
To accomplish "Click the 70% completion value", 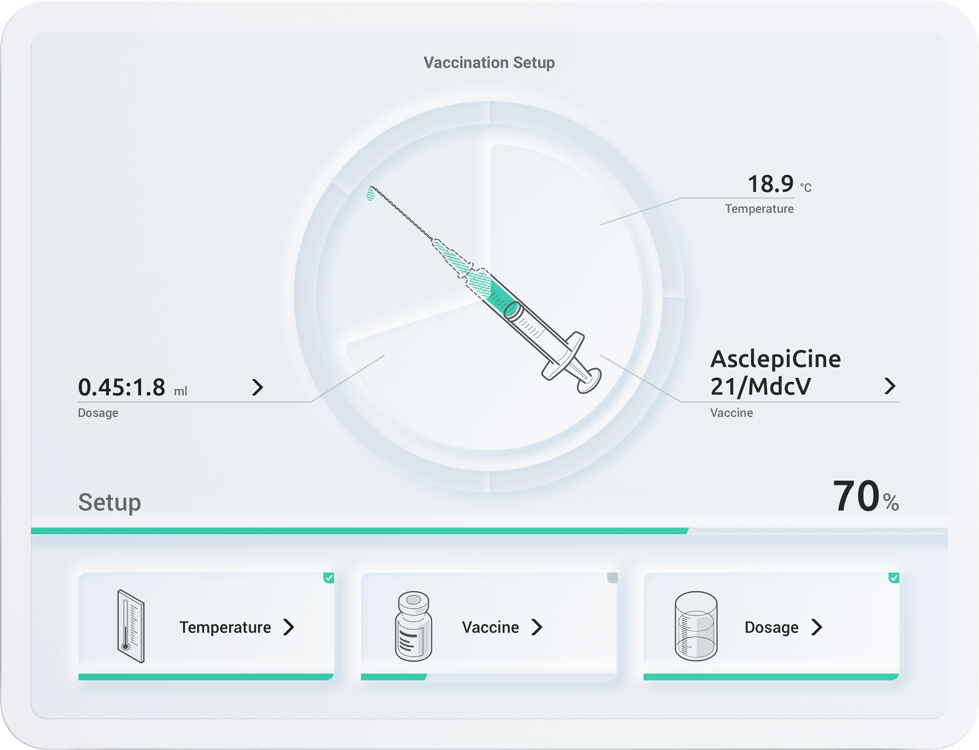I will tap(866, 496).
